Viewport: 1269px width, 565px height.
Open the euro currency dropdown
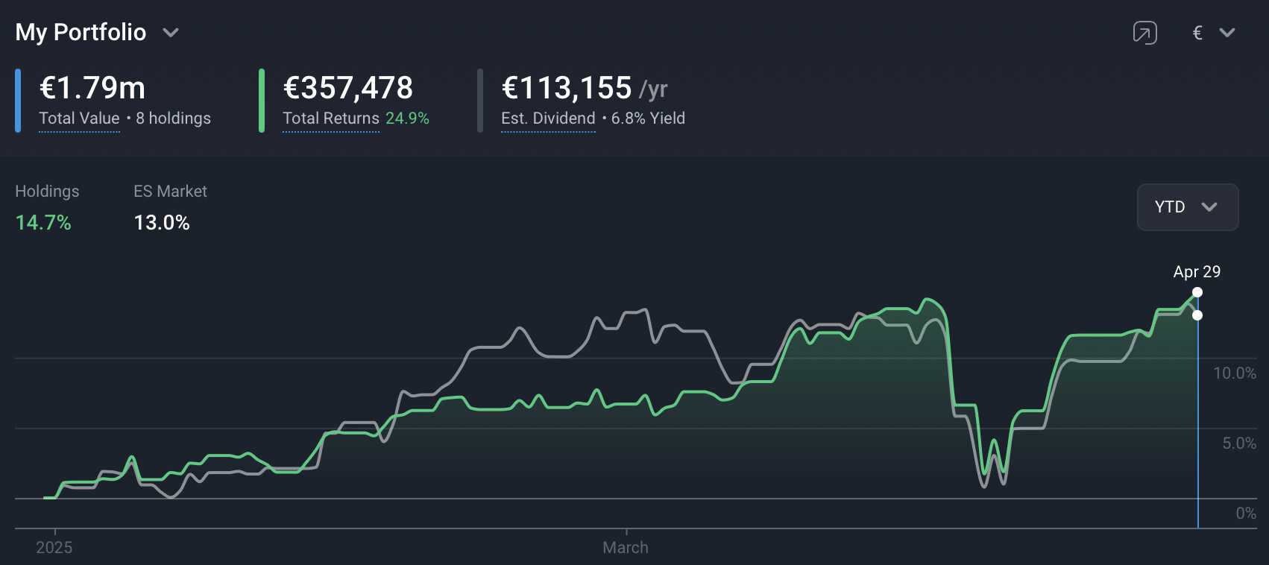[x=1214, y=33]
